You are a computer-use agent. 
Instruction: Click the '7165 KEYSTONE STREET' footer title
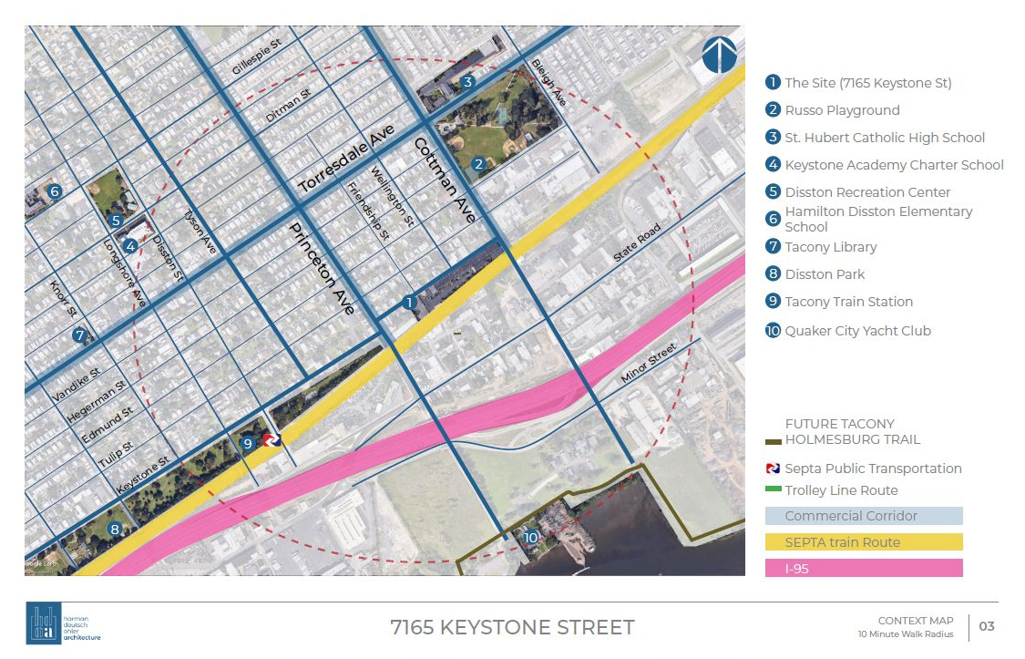512,627
